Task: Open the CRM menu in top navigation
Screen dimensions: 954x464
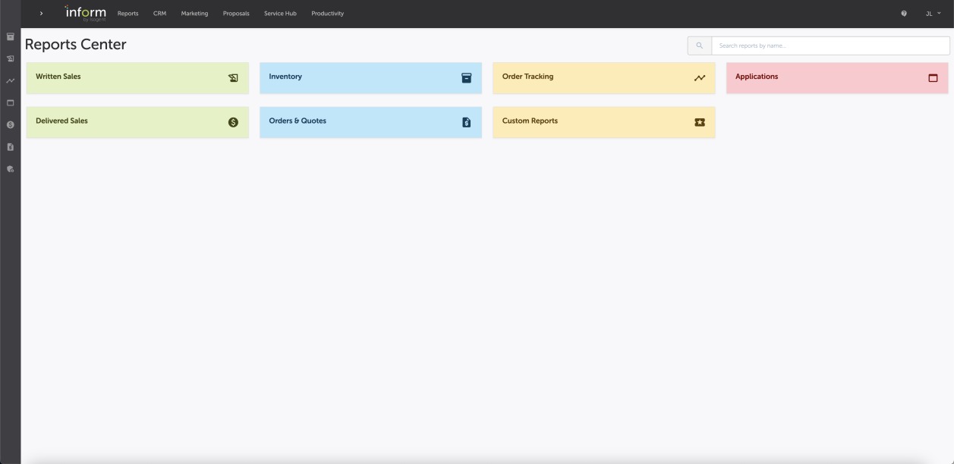Action: tap(159, 14)
